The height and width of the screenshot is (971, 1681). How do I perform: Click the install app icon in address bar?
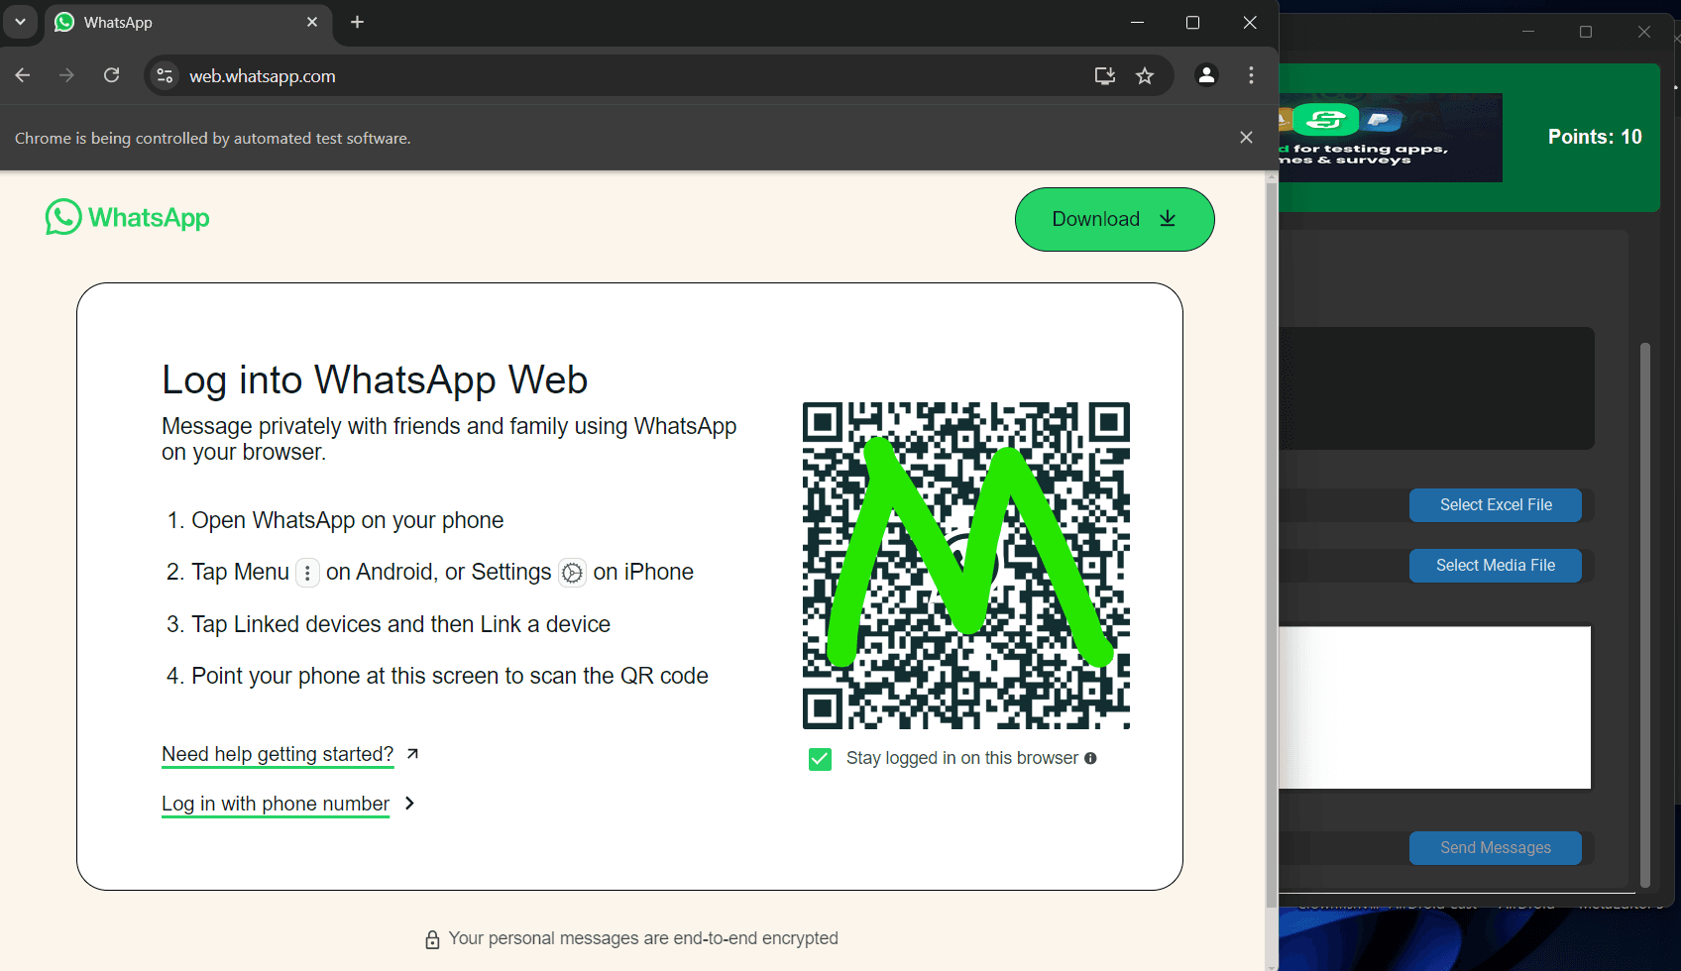click(x=1104, y=76)
